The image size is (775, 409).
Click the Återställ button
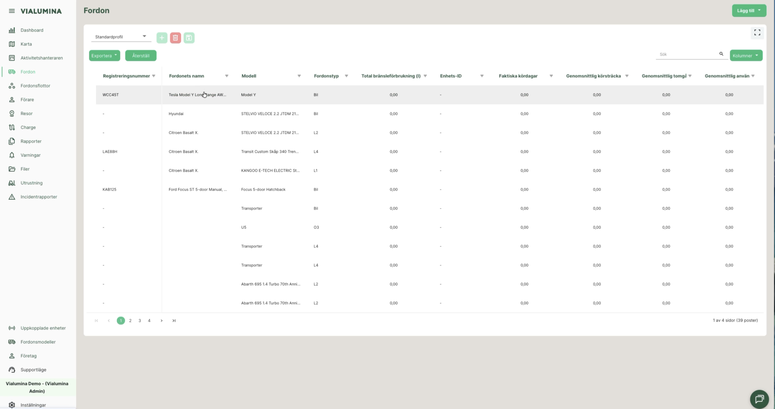coord(141,56)
